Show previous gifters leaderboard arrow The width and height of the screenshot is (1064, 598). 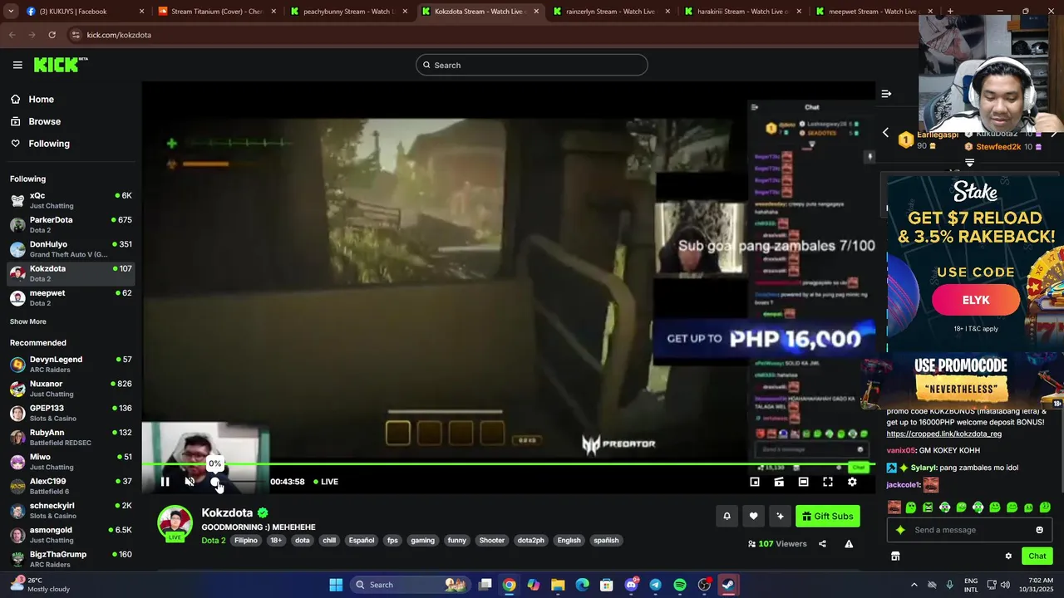click(x=885, y=133)
